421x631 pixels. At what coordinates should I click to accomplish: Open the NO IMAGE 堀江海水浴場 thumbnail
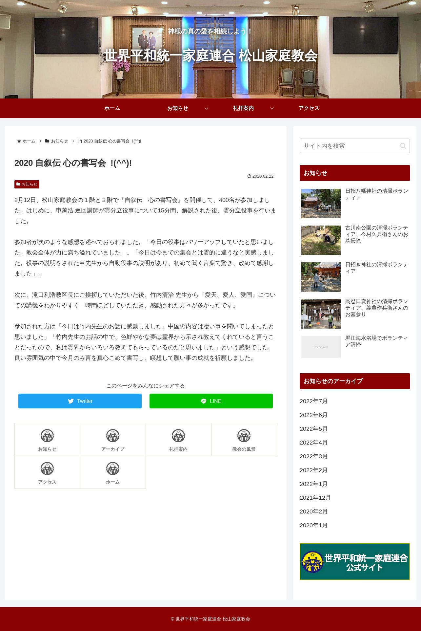pos(321,347)
